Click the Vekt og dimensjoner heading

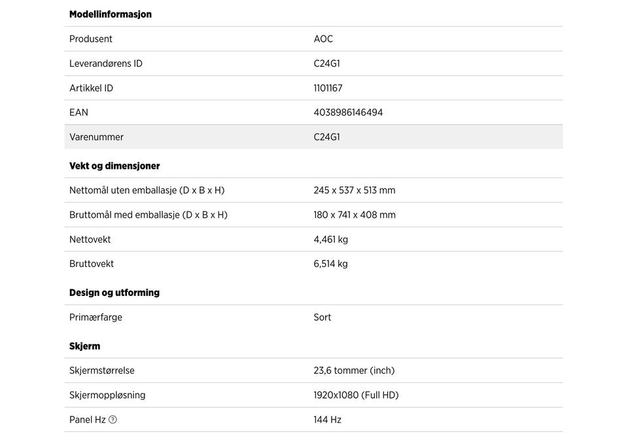[x=114, y=166]
